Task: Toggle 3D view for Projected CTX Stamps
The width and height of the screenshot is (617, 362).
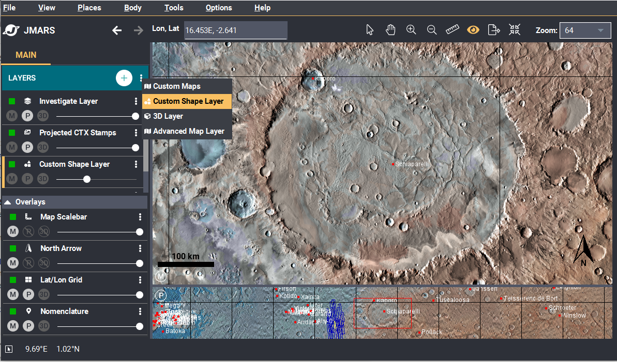Action: [x=43, y=147]
